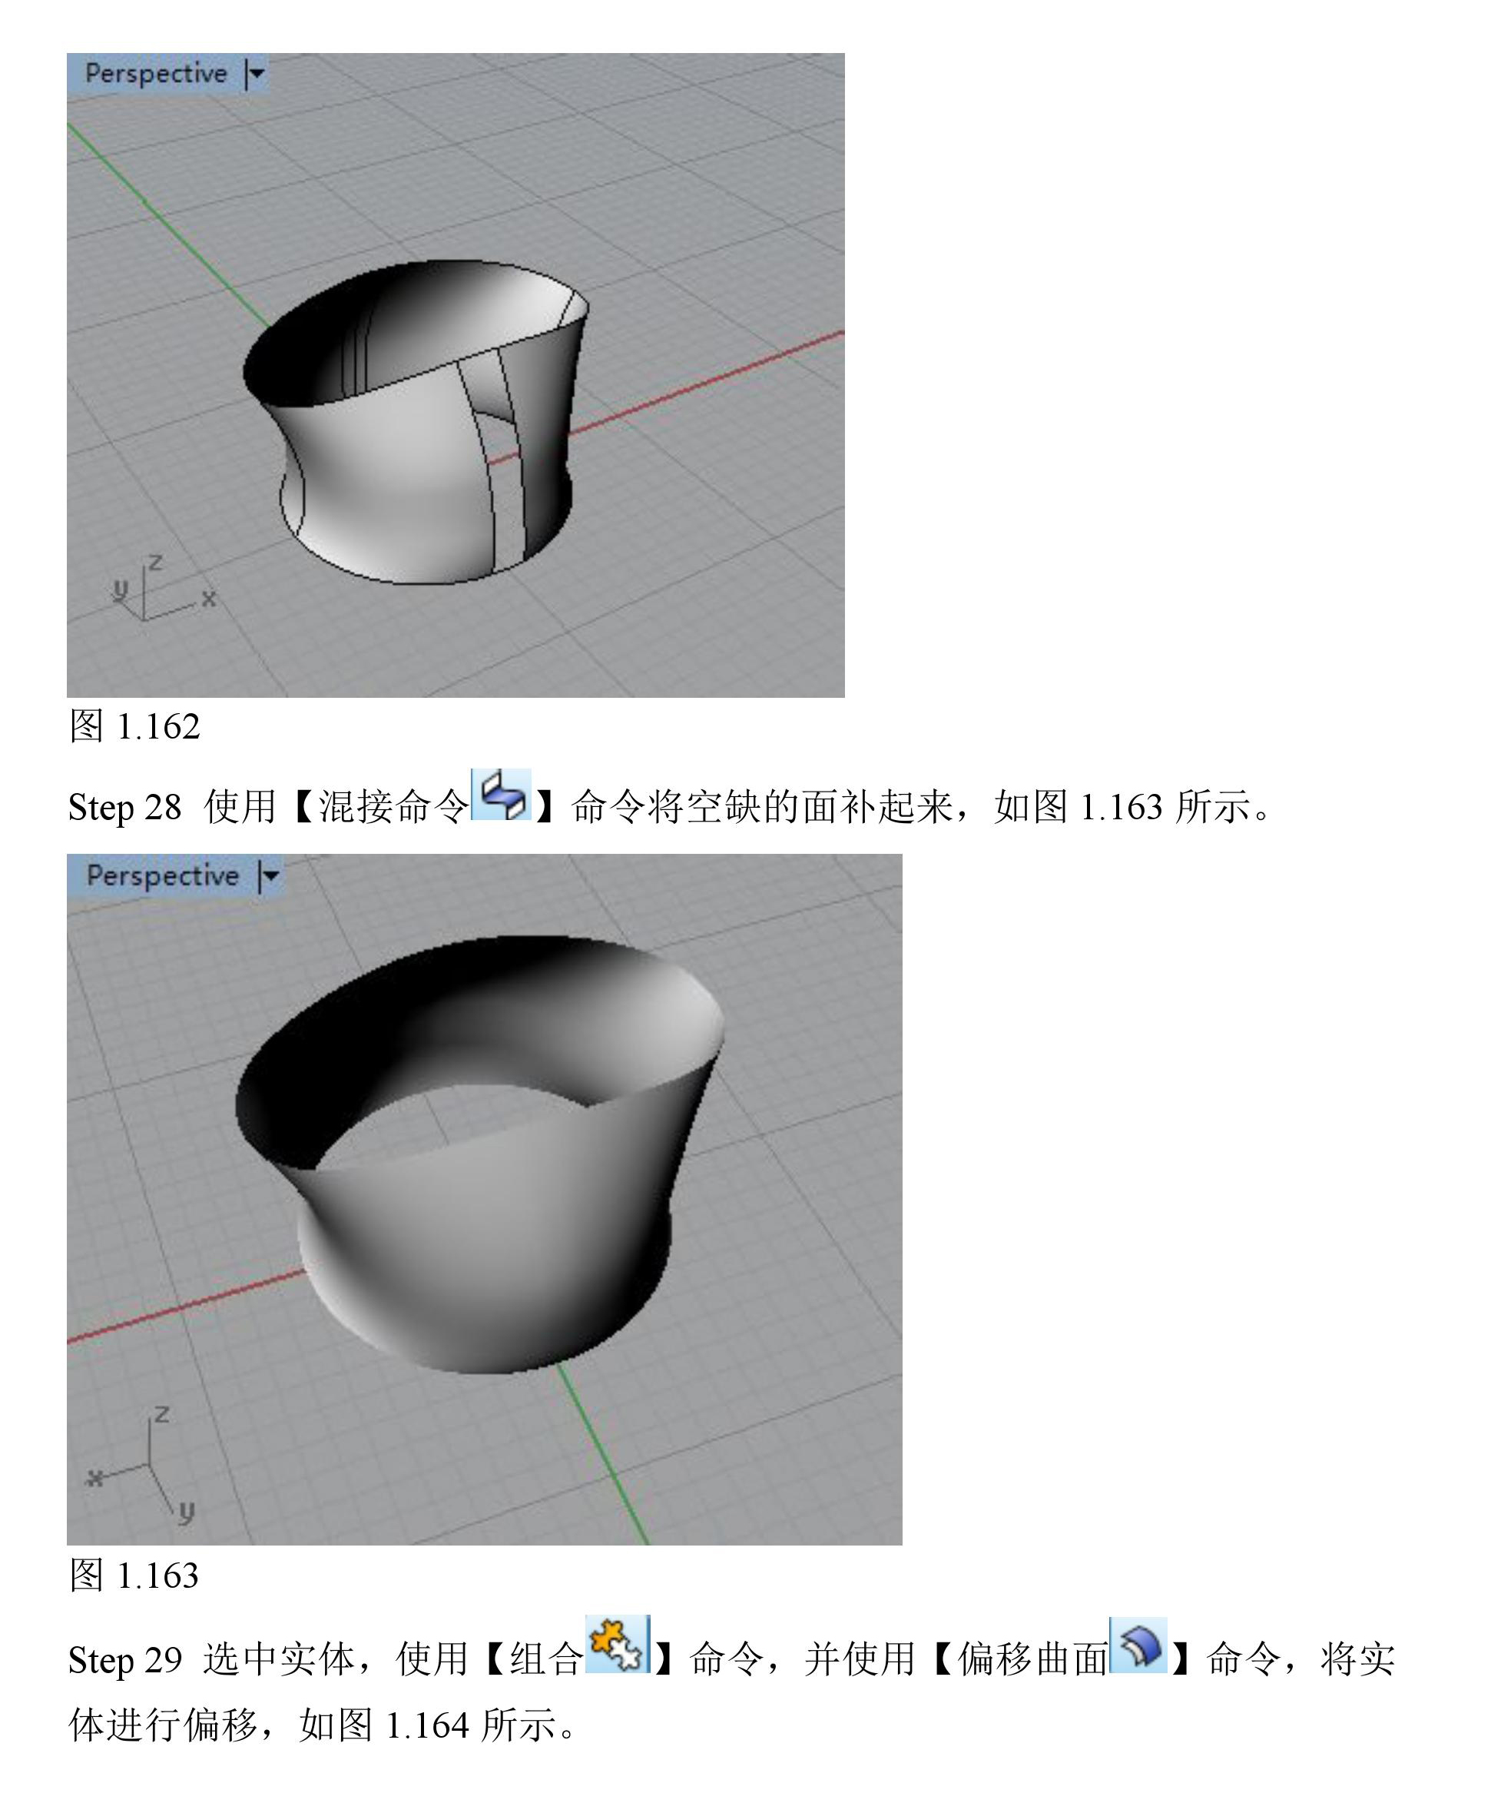Click the XYZ axis gizmo in figure 1.162
Viewport: 1491px width, 1793px height.
click(x=158, y=592)
